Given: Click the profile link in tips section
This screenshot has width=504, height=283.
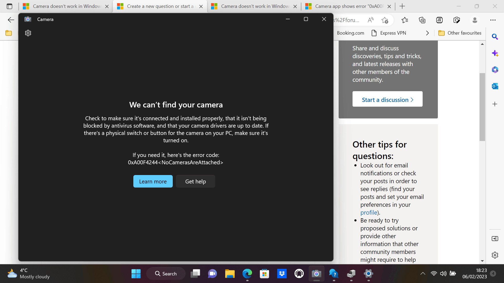Looking at the screenshot, I should point(368,212).
